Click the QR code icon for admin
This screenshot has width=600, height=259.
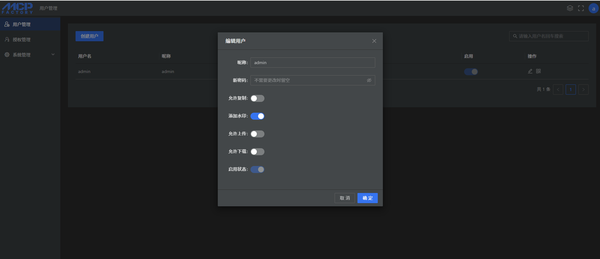click(x=538, y=71)
